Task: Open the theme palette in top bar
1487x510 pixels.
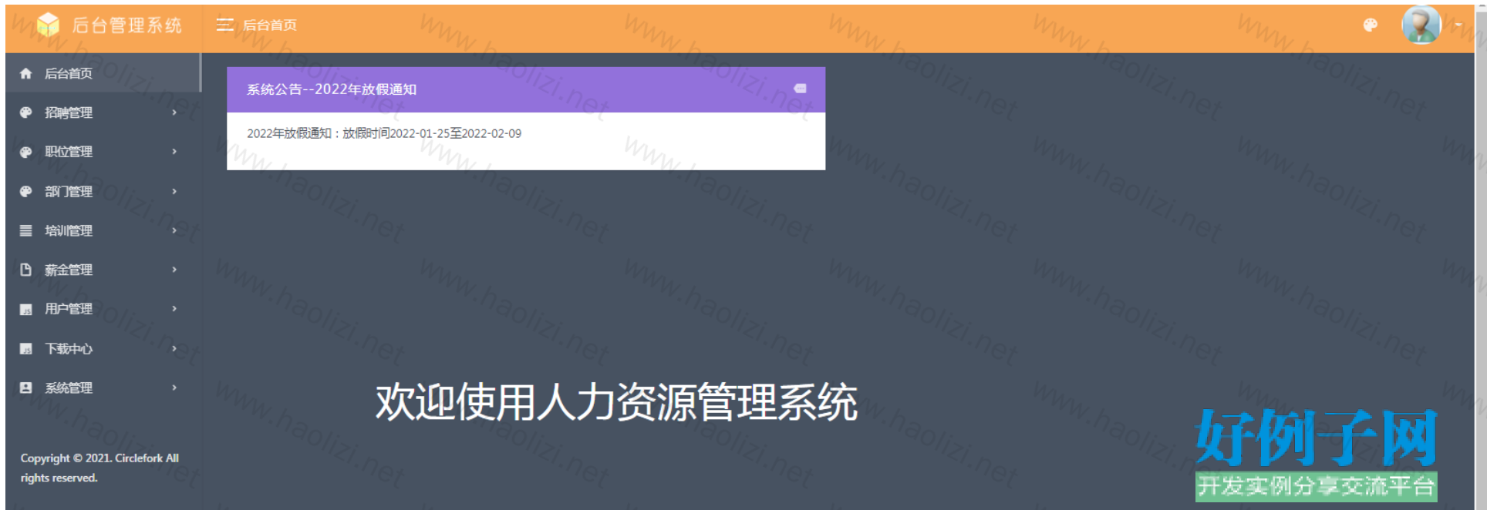Action: 1370,25
